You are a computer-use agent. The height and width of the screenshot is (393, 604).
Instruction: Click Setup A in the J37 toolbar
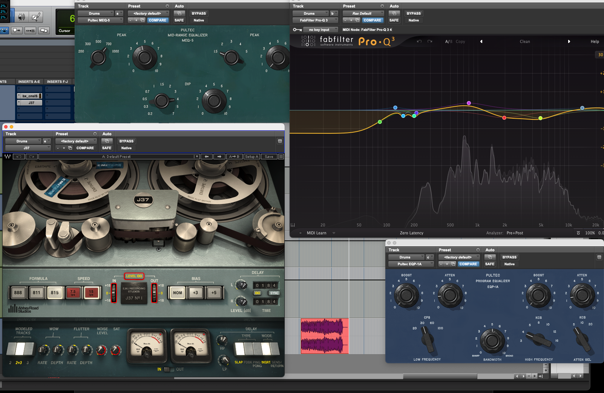tap(251, 156)
